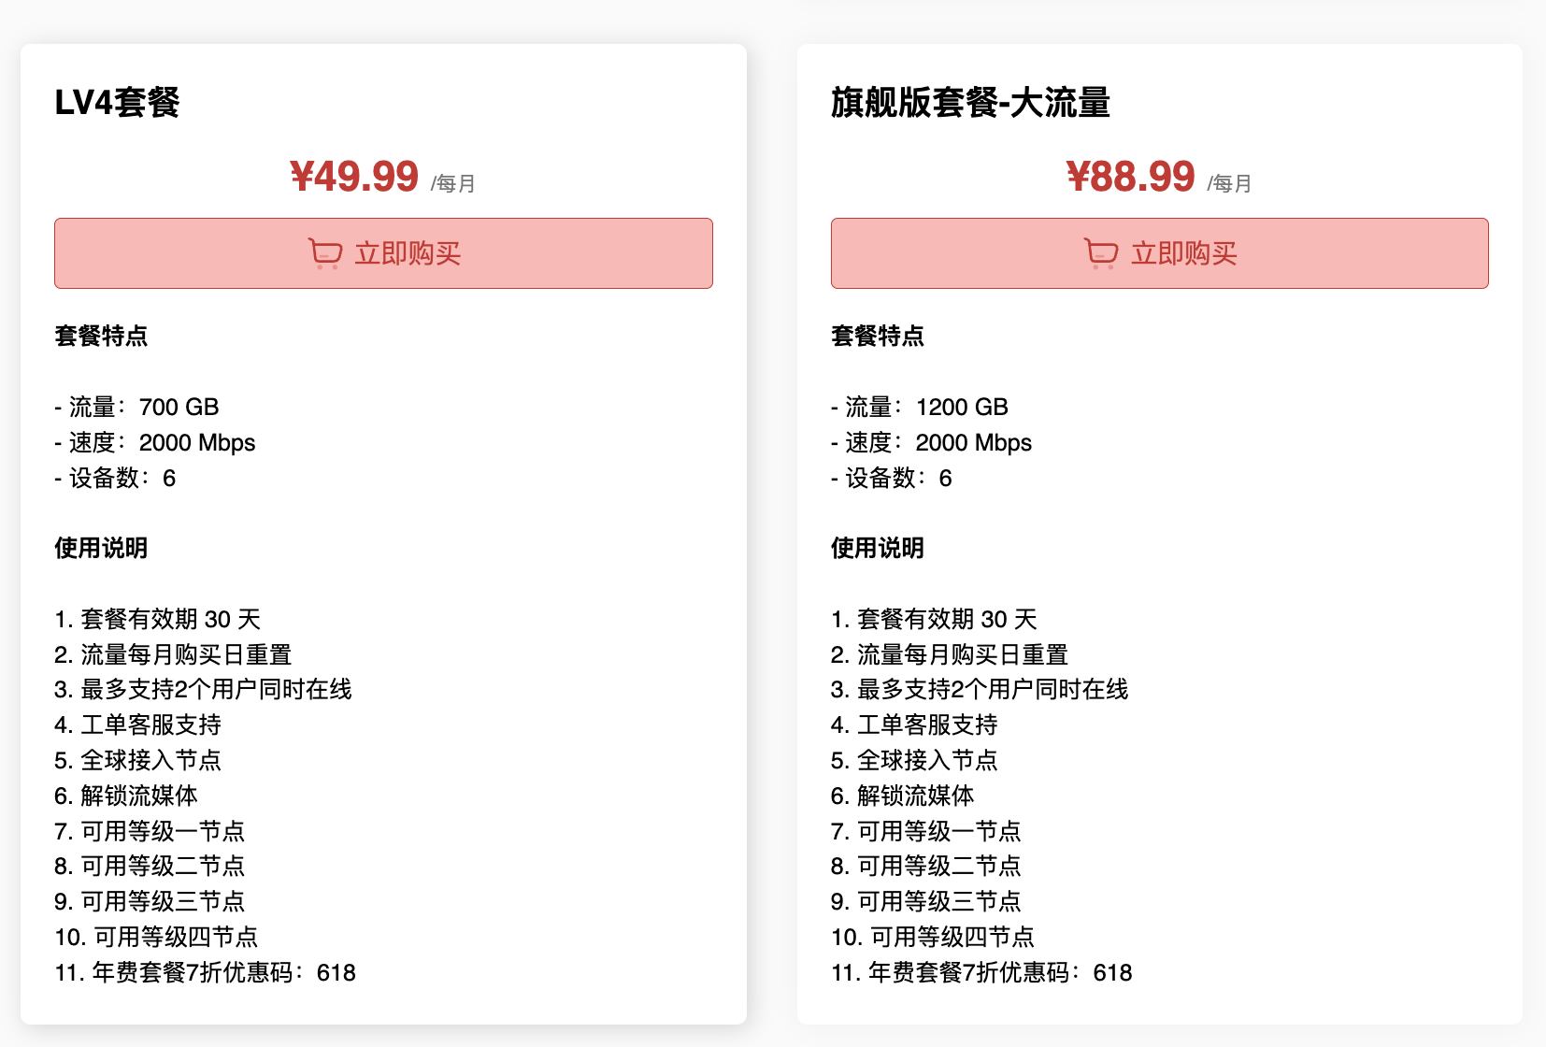Click the 使用说明 heading on LV4套餐
This screenshot has width=1546, height=1047.
(x=100, y=549)
